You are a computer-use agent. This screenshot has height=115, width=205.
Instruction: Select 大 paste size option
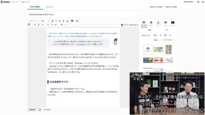pyautogui.click(x=170, y=35)
